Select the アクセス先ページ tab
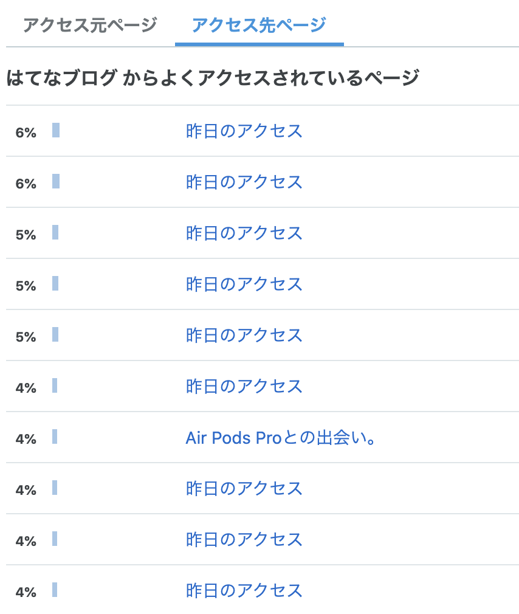This screenshot has width=519, height=614. [259, 26]
